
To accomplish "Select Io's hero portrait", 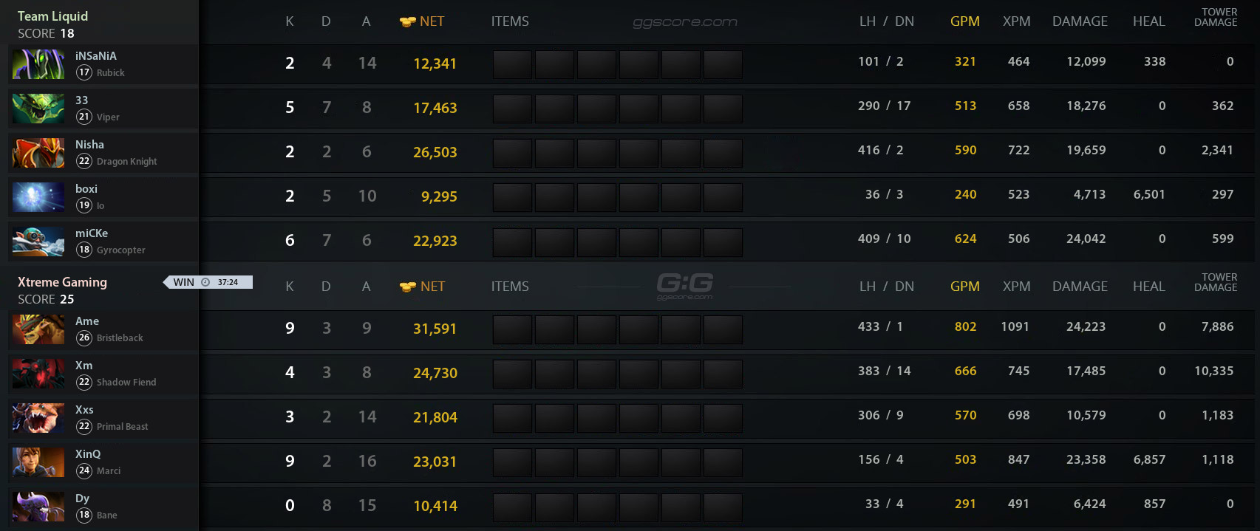I will [x=38, y=196].
